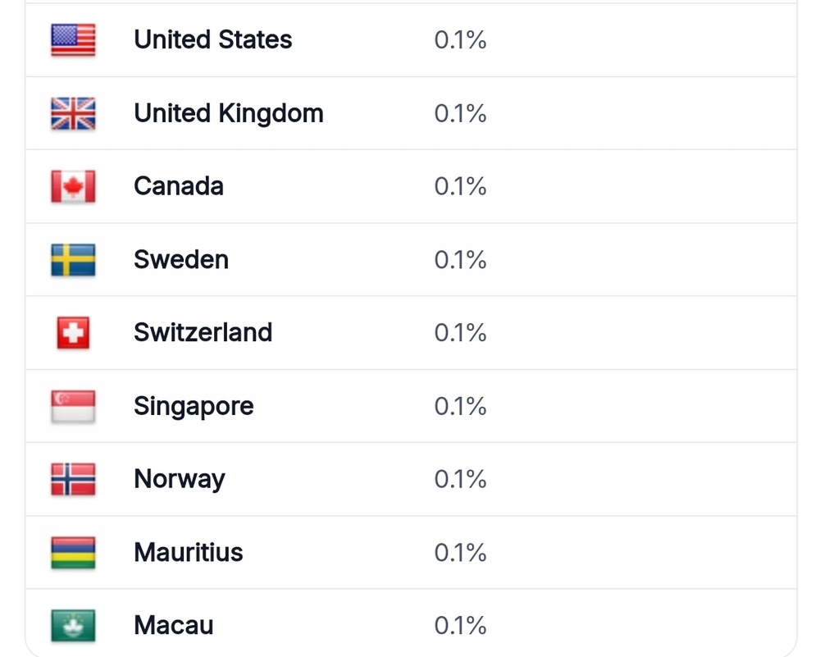This screenshot has height=657, width=820.
Task: Open the Norway country name
Action: click(180, 480)
